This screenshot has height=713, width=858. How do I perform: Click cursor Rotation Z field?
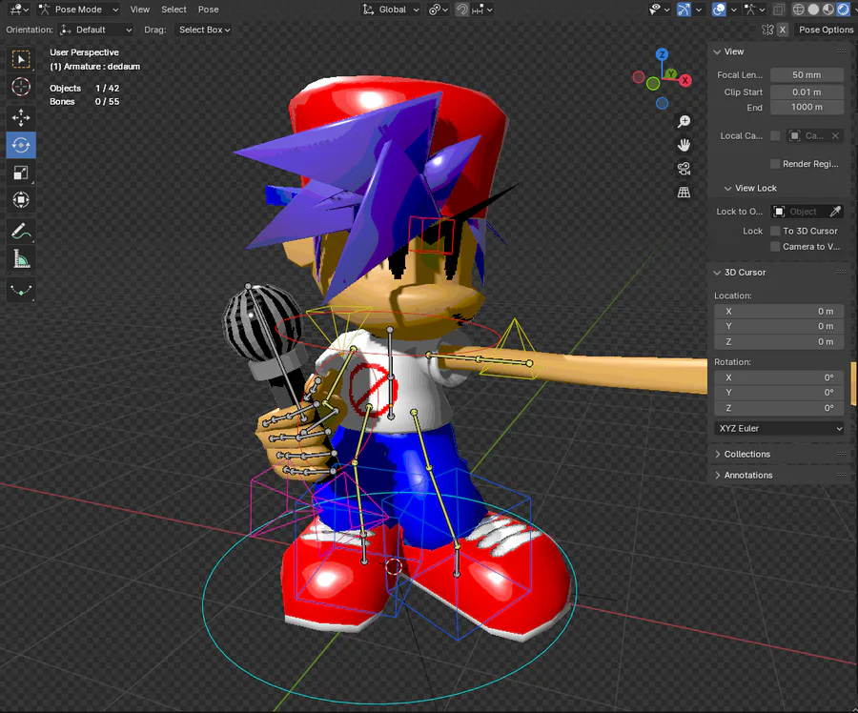(x=779, y=408)
